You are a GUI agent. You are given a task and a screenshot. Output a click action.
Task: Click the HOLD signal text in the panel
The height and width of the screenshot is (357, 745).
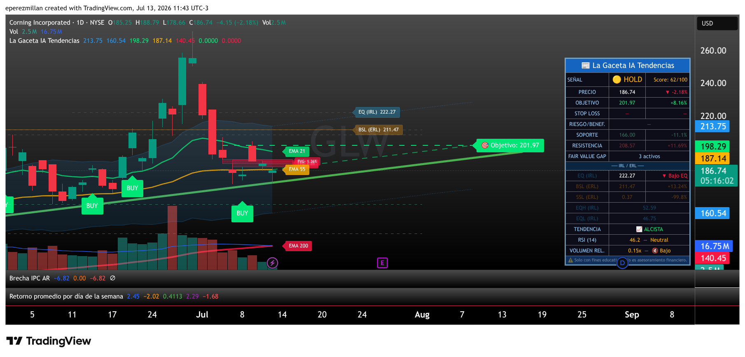(633, 79)
